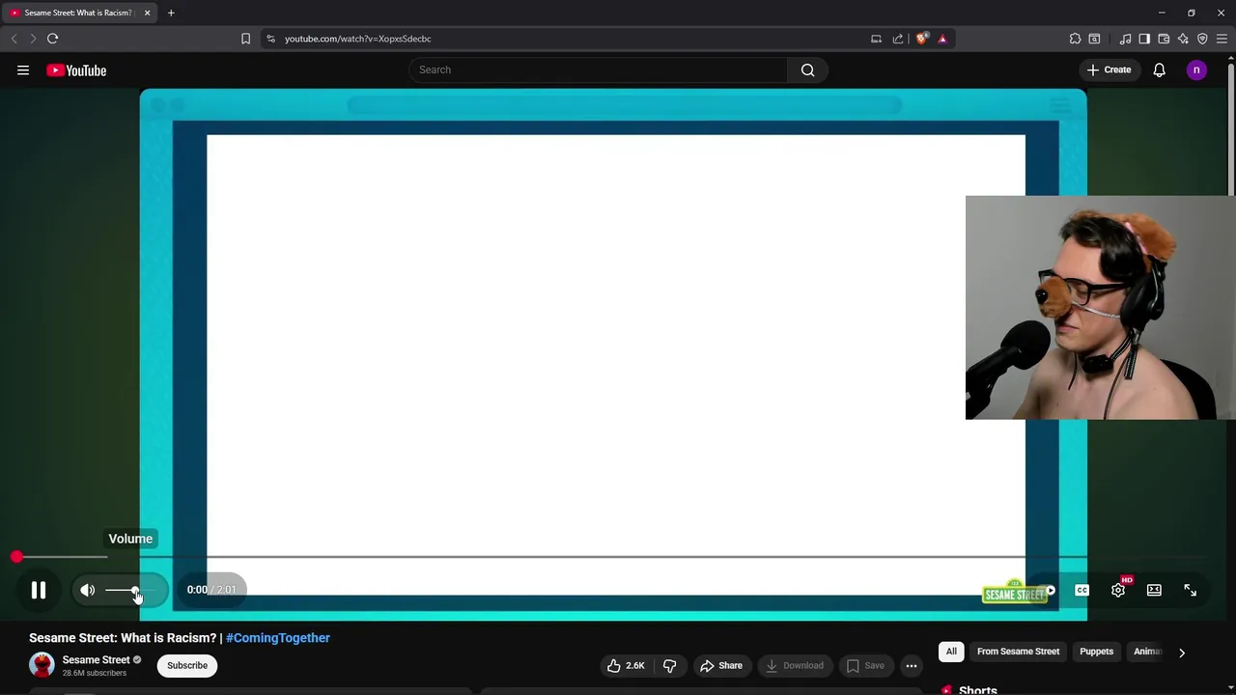1236x695 pixels.
Task: Subscribe to the Sesame Street channel
Action: [x=187, y=665]
